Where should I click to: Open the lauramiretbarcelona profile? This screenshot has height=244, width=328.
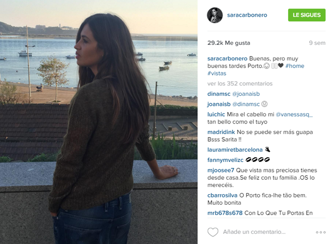[235, 150]
